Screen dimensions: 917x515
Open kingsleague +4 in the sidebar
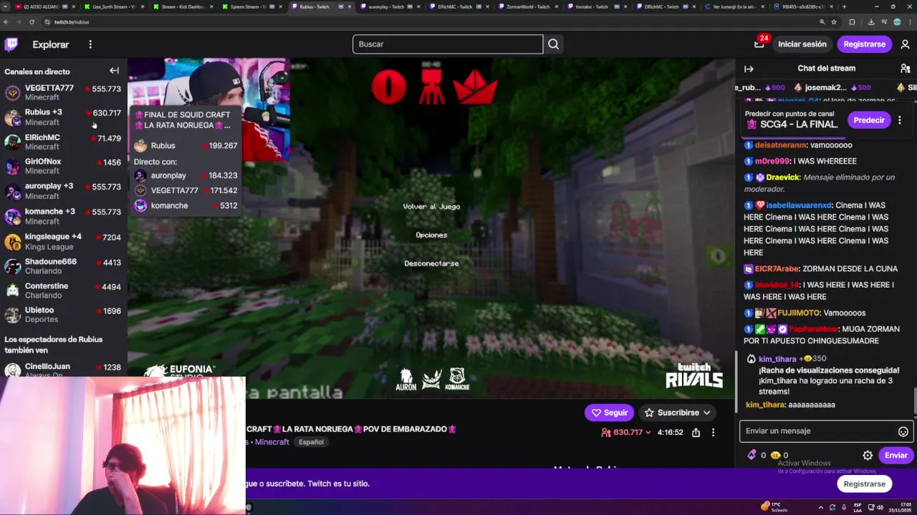[64, 241]
